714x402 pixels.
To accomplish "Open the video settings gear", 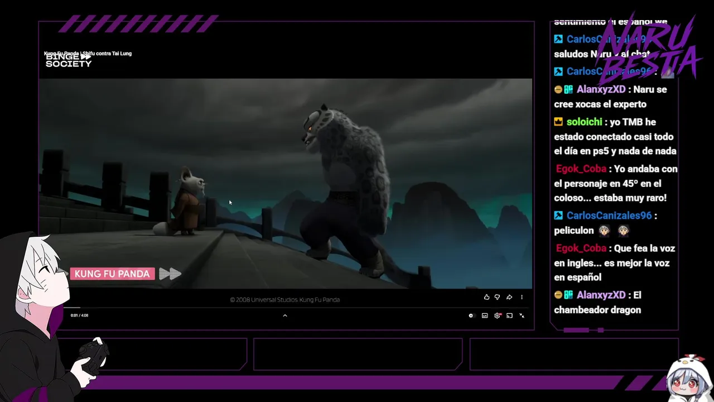I will [x=497, y=315].
